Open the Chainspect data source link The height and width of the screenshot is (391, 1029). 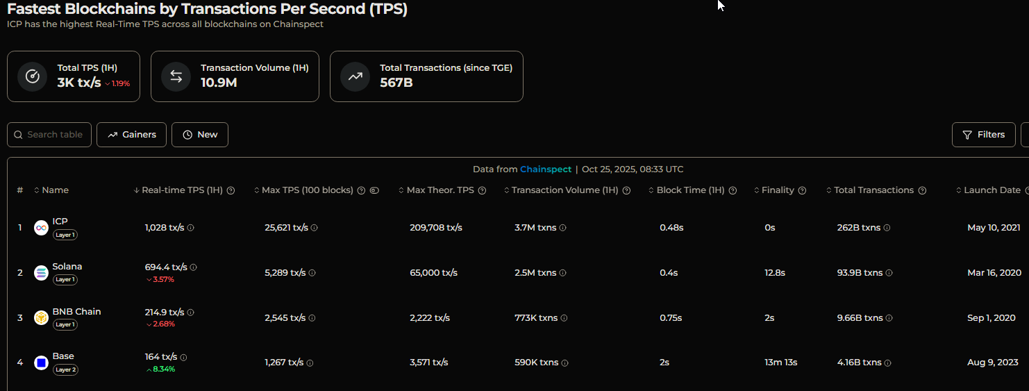pyautogui.click(x=546, y=169)
